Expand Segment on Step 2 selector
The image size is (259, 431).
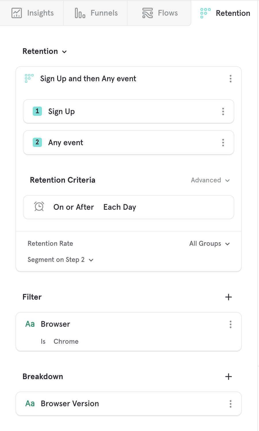(60, 260)
